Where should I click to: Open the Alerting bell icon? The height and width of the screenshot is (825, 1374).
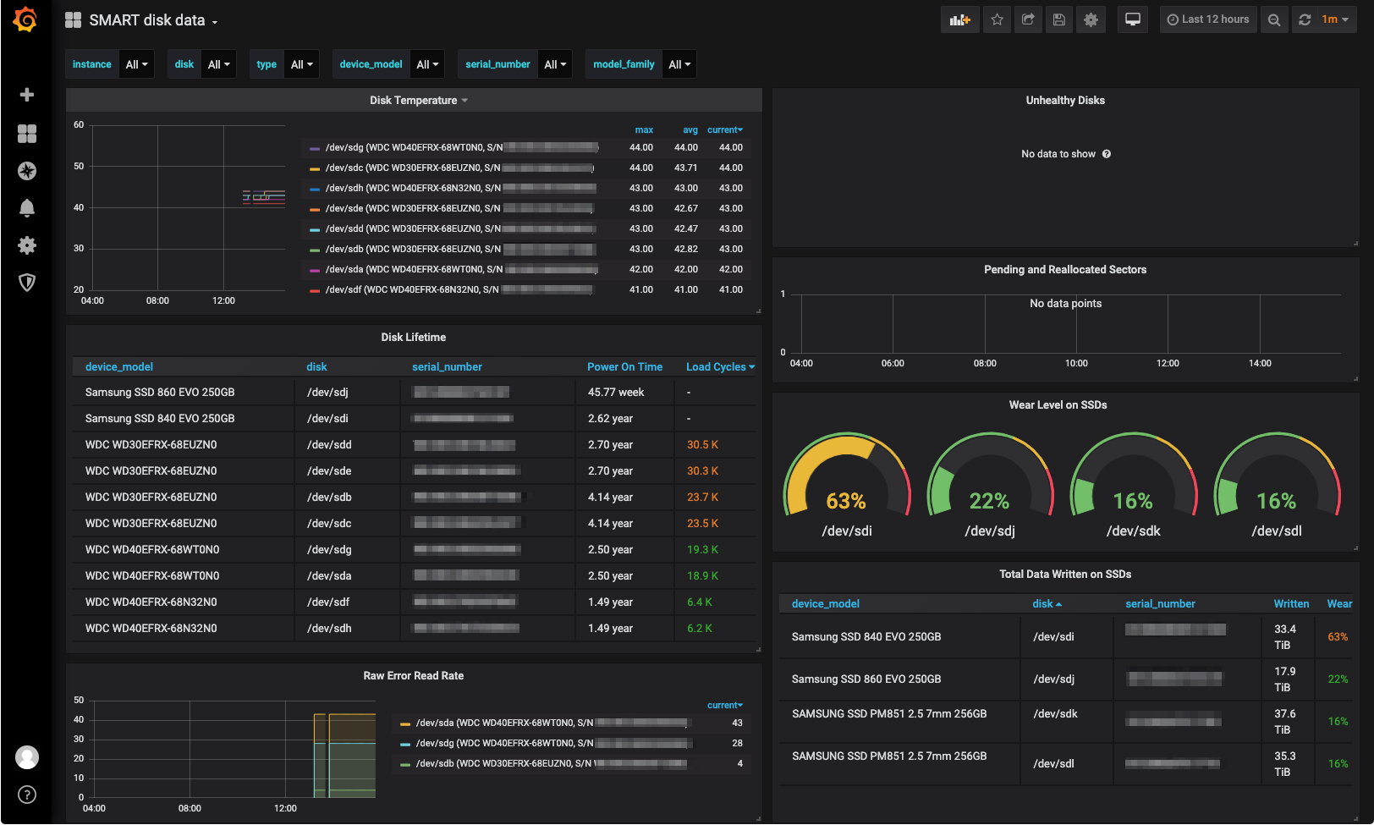point(27,208)
